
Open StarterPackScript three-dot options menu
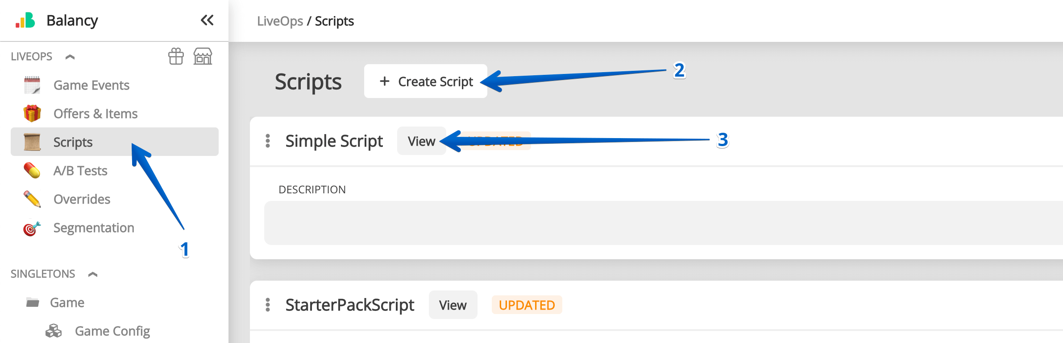click(x=268, y=305)
